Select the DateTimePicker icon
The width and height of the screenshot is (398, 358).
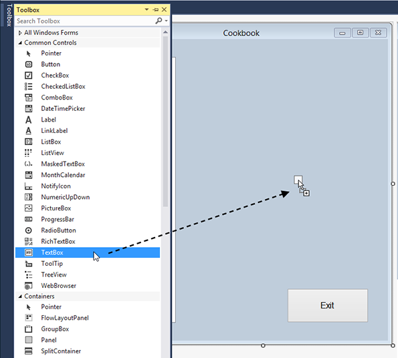coord(28,109)
